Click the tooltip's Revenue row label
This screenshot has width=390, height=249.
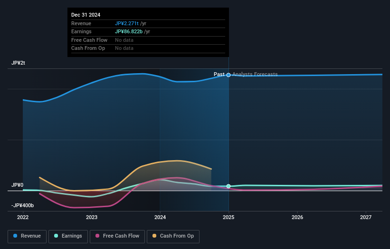pos(81,23)
